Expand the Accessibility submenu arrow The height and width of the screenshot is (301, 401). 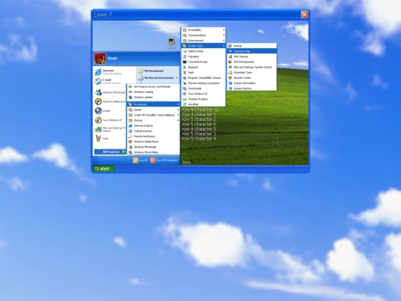(x=224, y=30)
